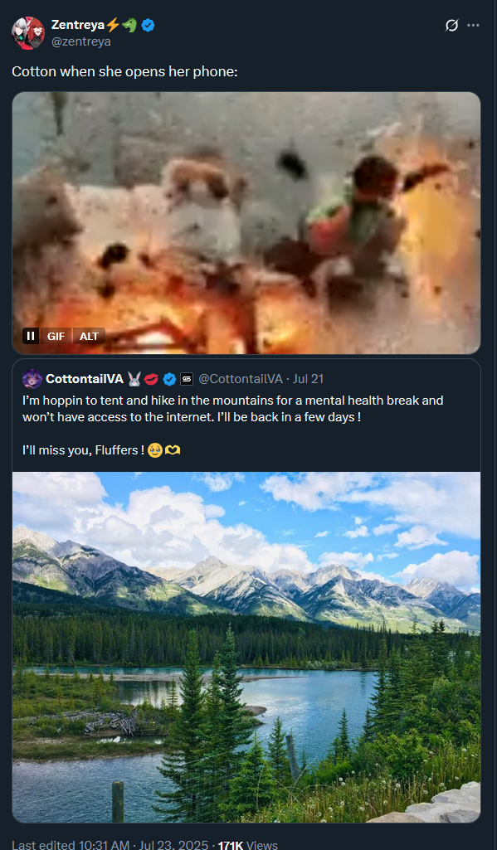This screenshot has height=850, width=497.
Task: Open the quoted post's Jul 21 date
Action: click(308, 379)
